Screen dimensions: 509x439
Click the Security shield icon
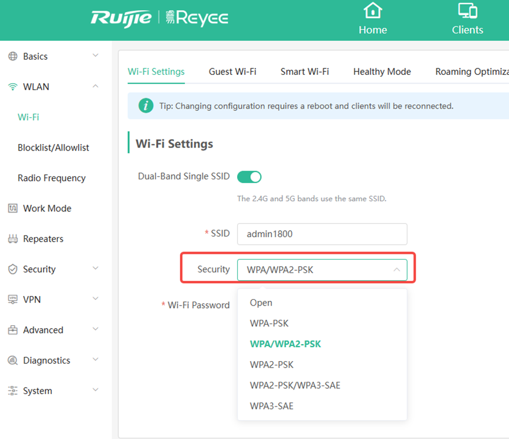12,269
